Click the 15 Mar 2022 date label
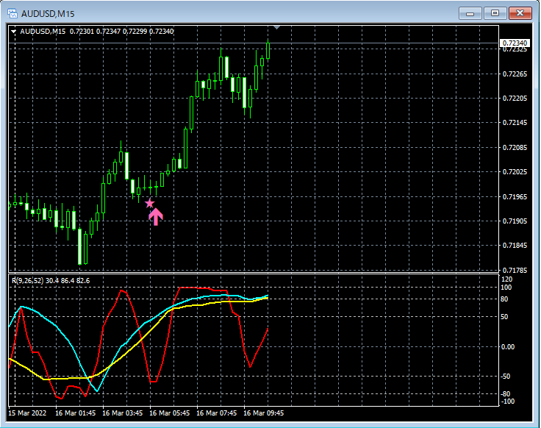The image size is (541, 428). 27,413
